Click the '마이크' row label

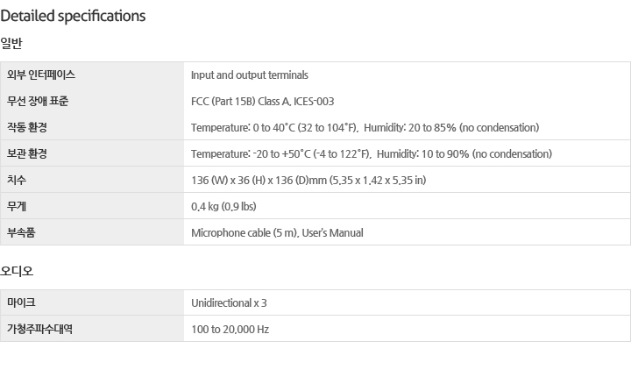21,302
